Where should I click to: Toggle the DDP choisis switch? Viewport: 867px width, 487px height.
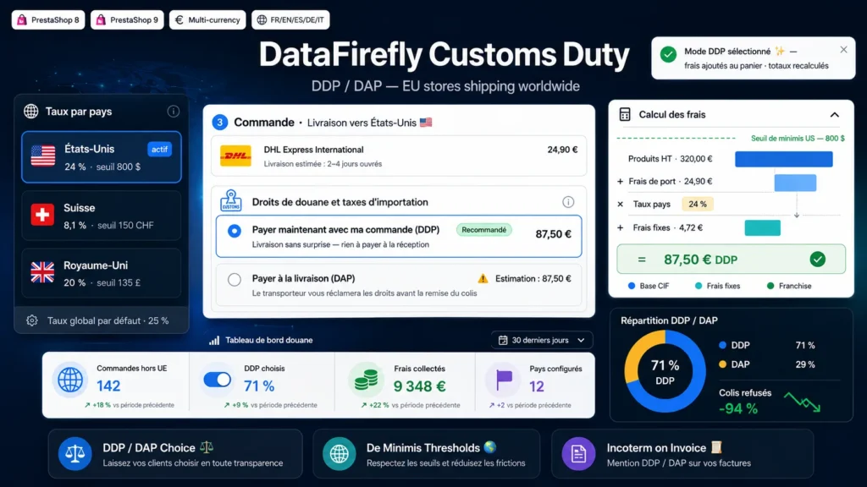click(x=218, y=380)
